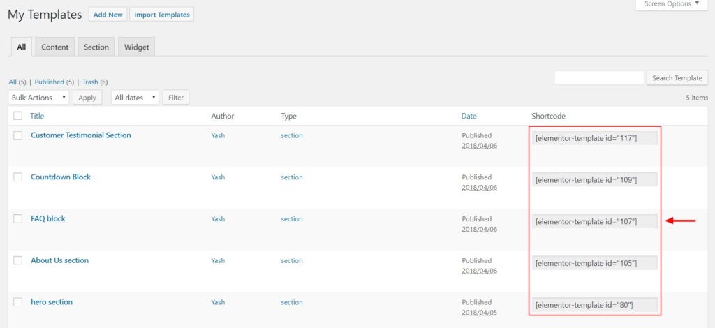Show All (5) templates filter link
Image resolution: width=715 pixels, height=328 pixels.
[x=17, y=82]
